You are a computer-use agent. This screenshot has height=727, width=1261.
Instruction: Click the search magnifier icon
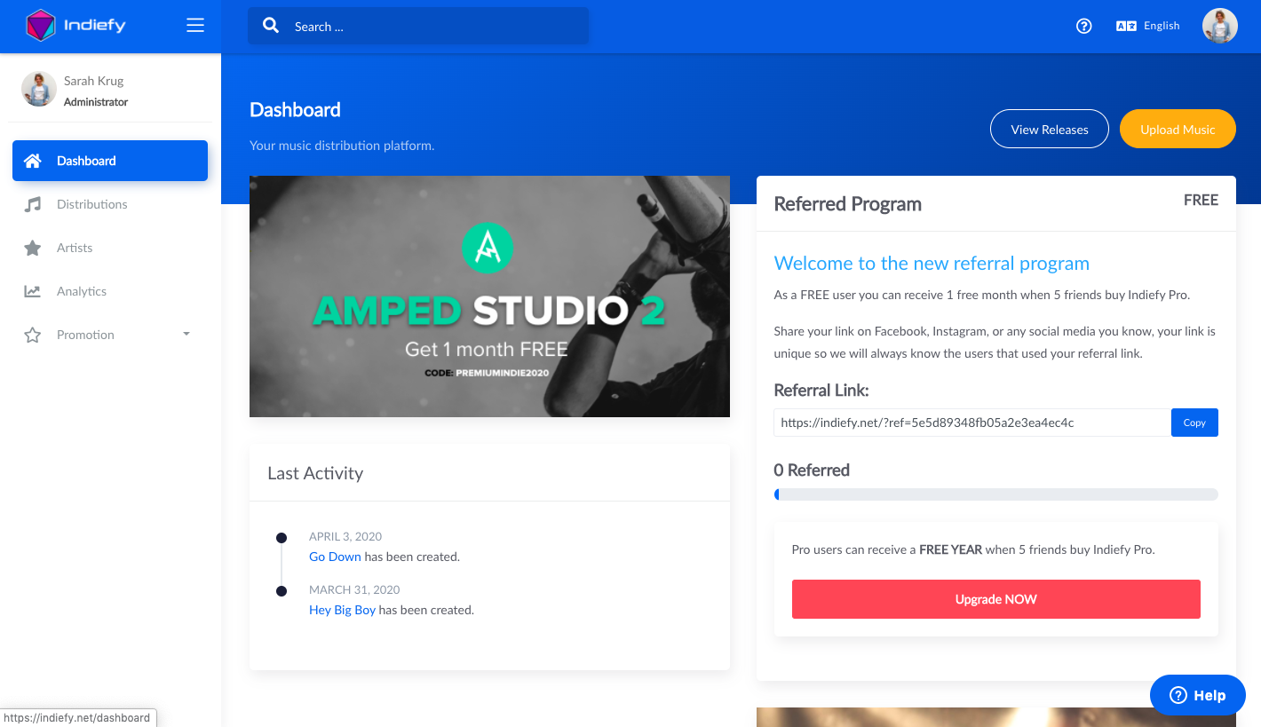pos(271,26)
